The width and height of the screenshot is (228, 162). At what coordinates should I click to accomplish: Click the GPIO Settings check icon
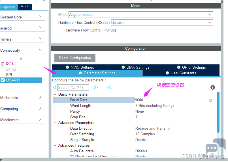pos(179,67)
